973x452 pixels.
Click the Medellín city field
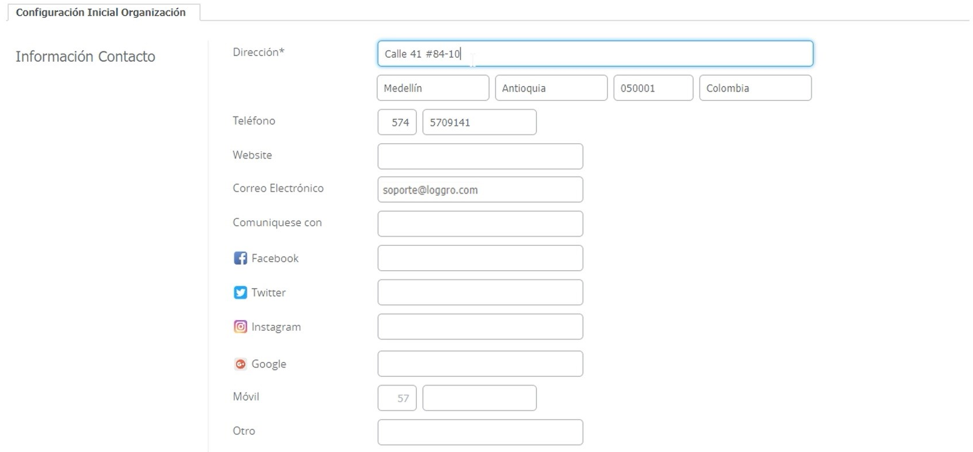point(433,88)
